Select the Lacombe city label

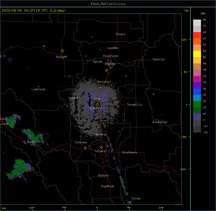(113, 48)
